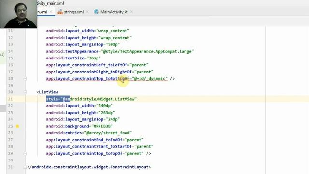Click the <ListView tag text
The width and height of the screenshot is (309, 174).
point(47,92)
